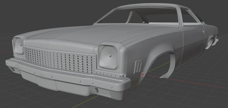The width and height of the screenshot is (228, 108).
Task: Click the fender emblem badge beside the wheel arch
Action: pyautogui.click(x=138, y=67)
